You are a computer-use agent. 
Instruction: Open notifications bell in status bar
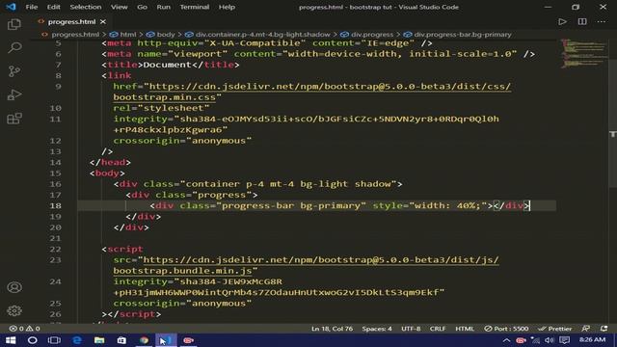point(604,329)
